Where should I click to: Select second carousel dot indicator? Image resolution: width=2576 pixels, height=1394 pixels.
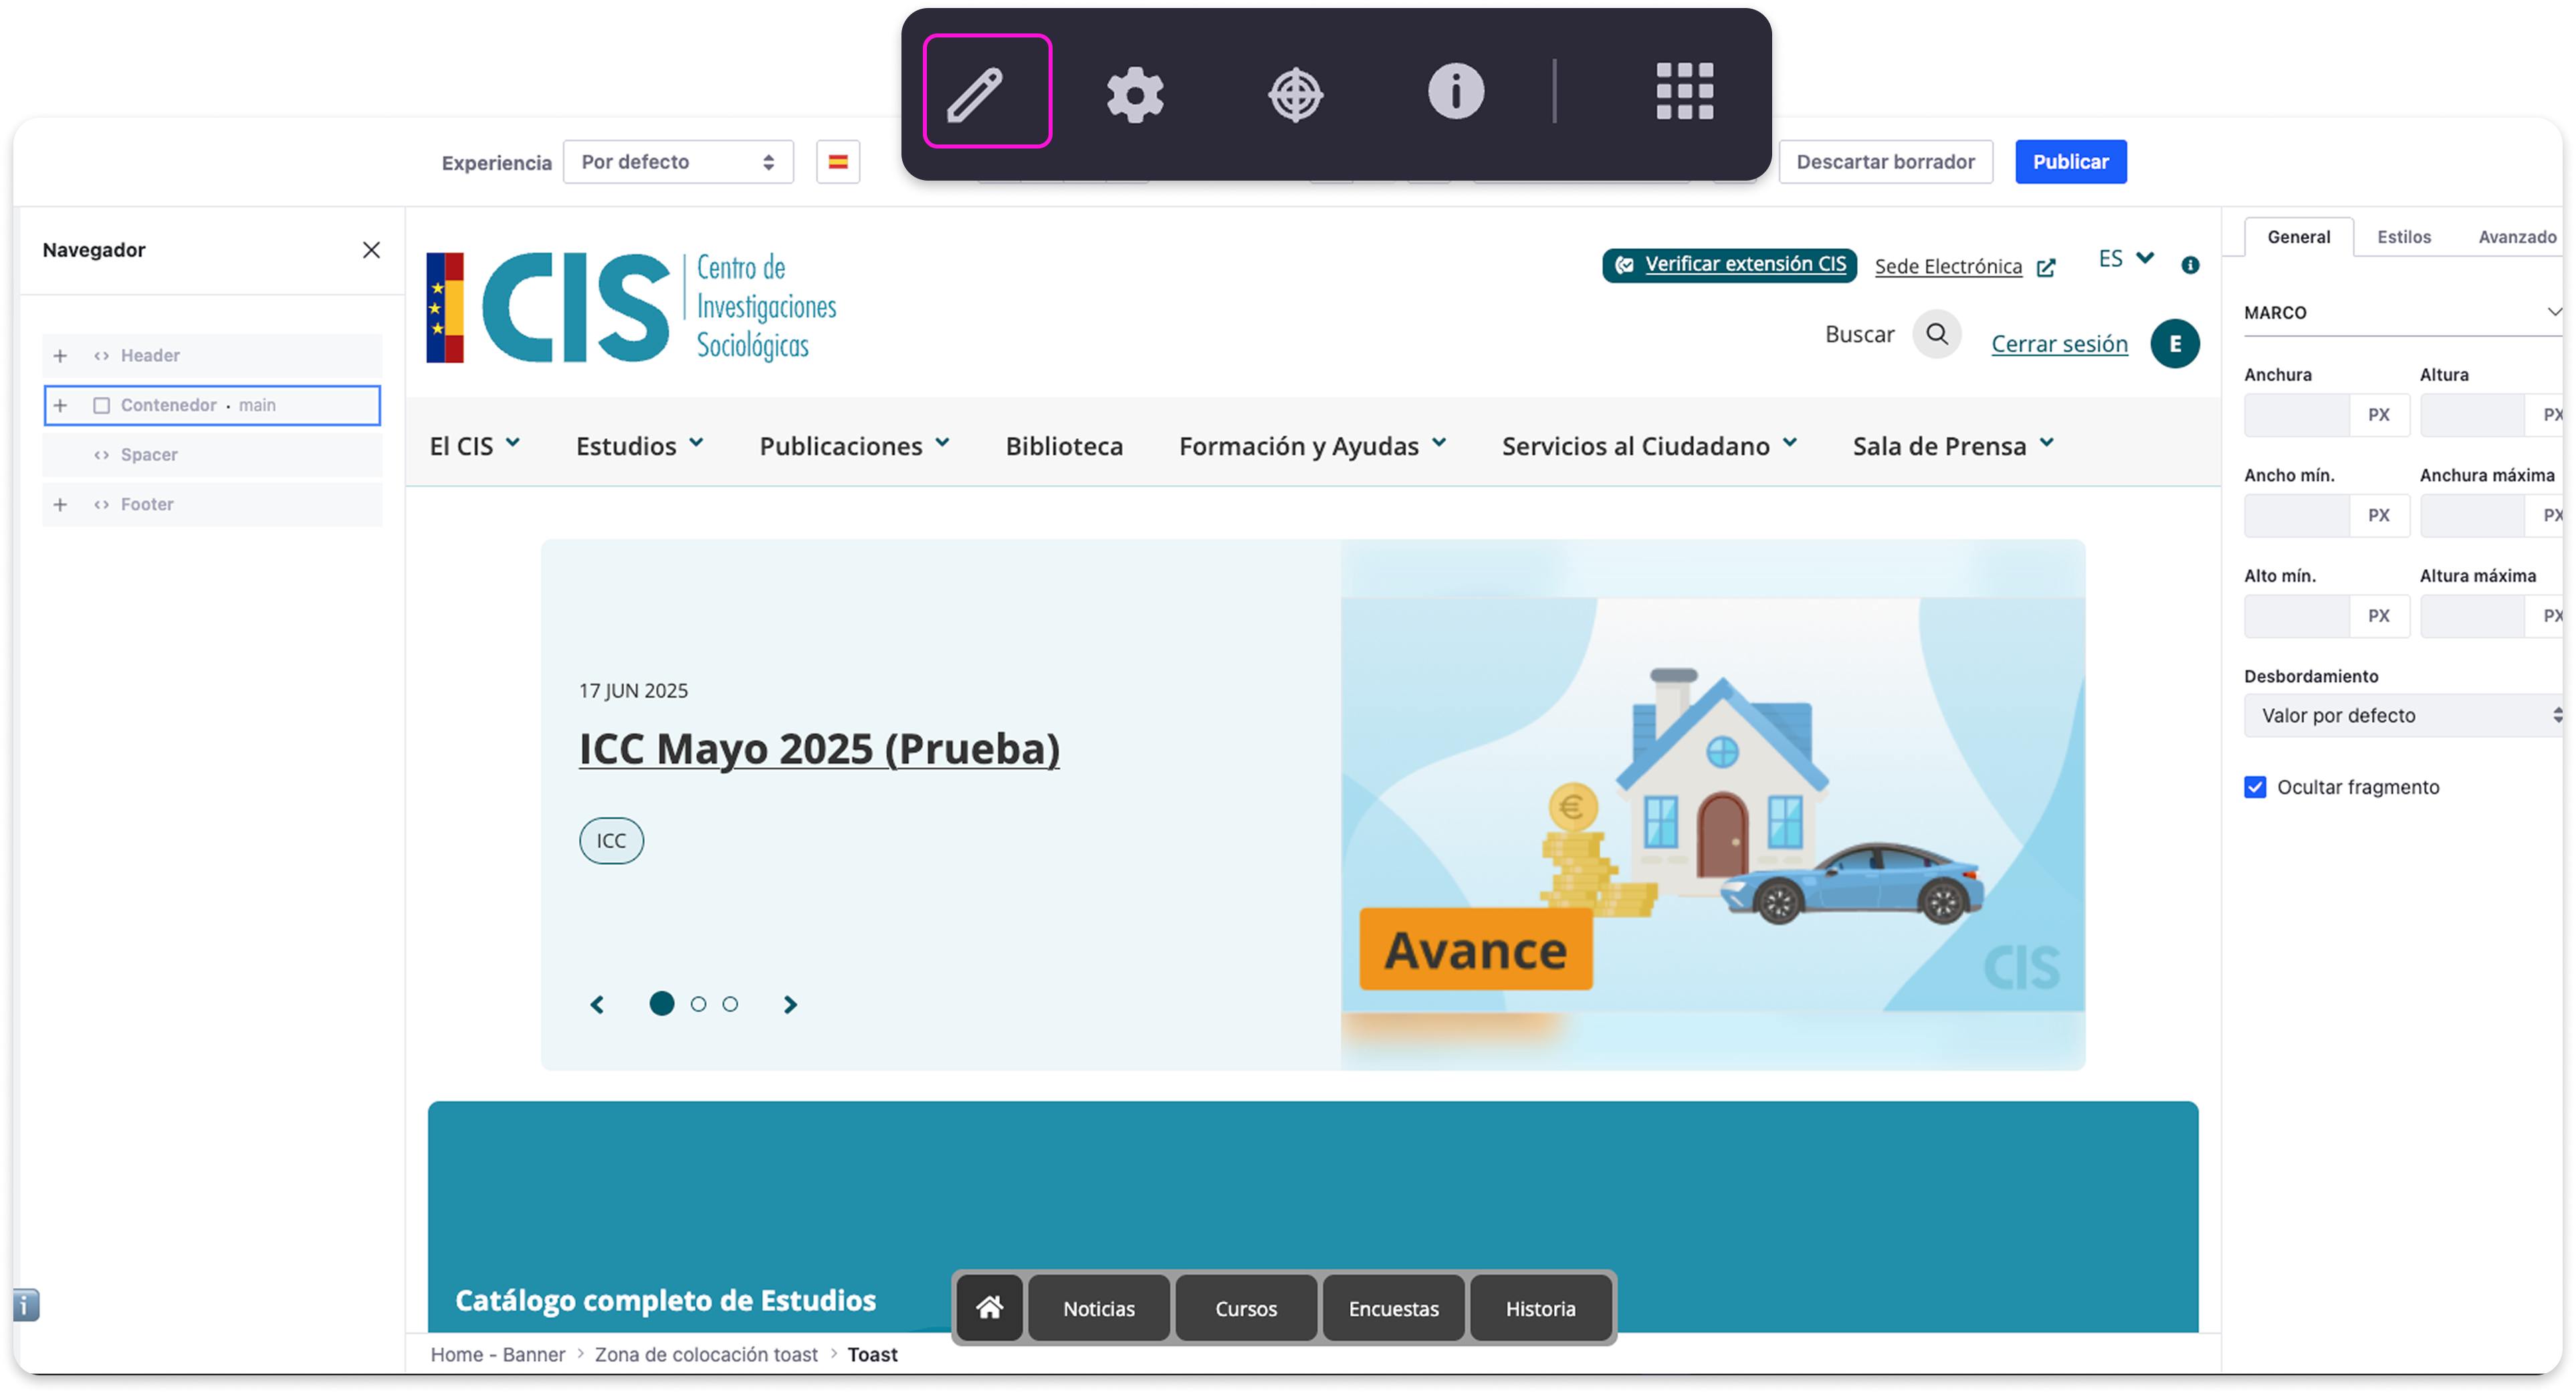[698, 1004]
